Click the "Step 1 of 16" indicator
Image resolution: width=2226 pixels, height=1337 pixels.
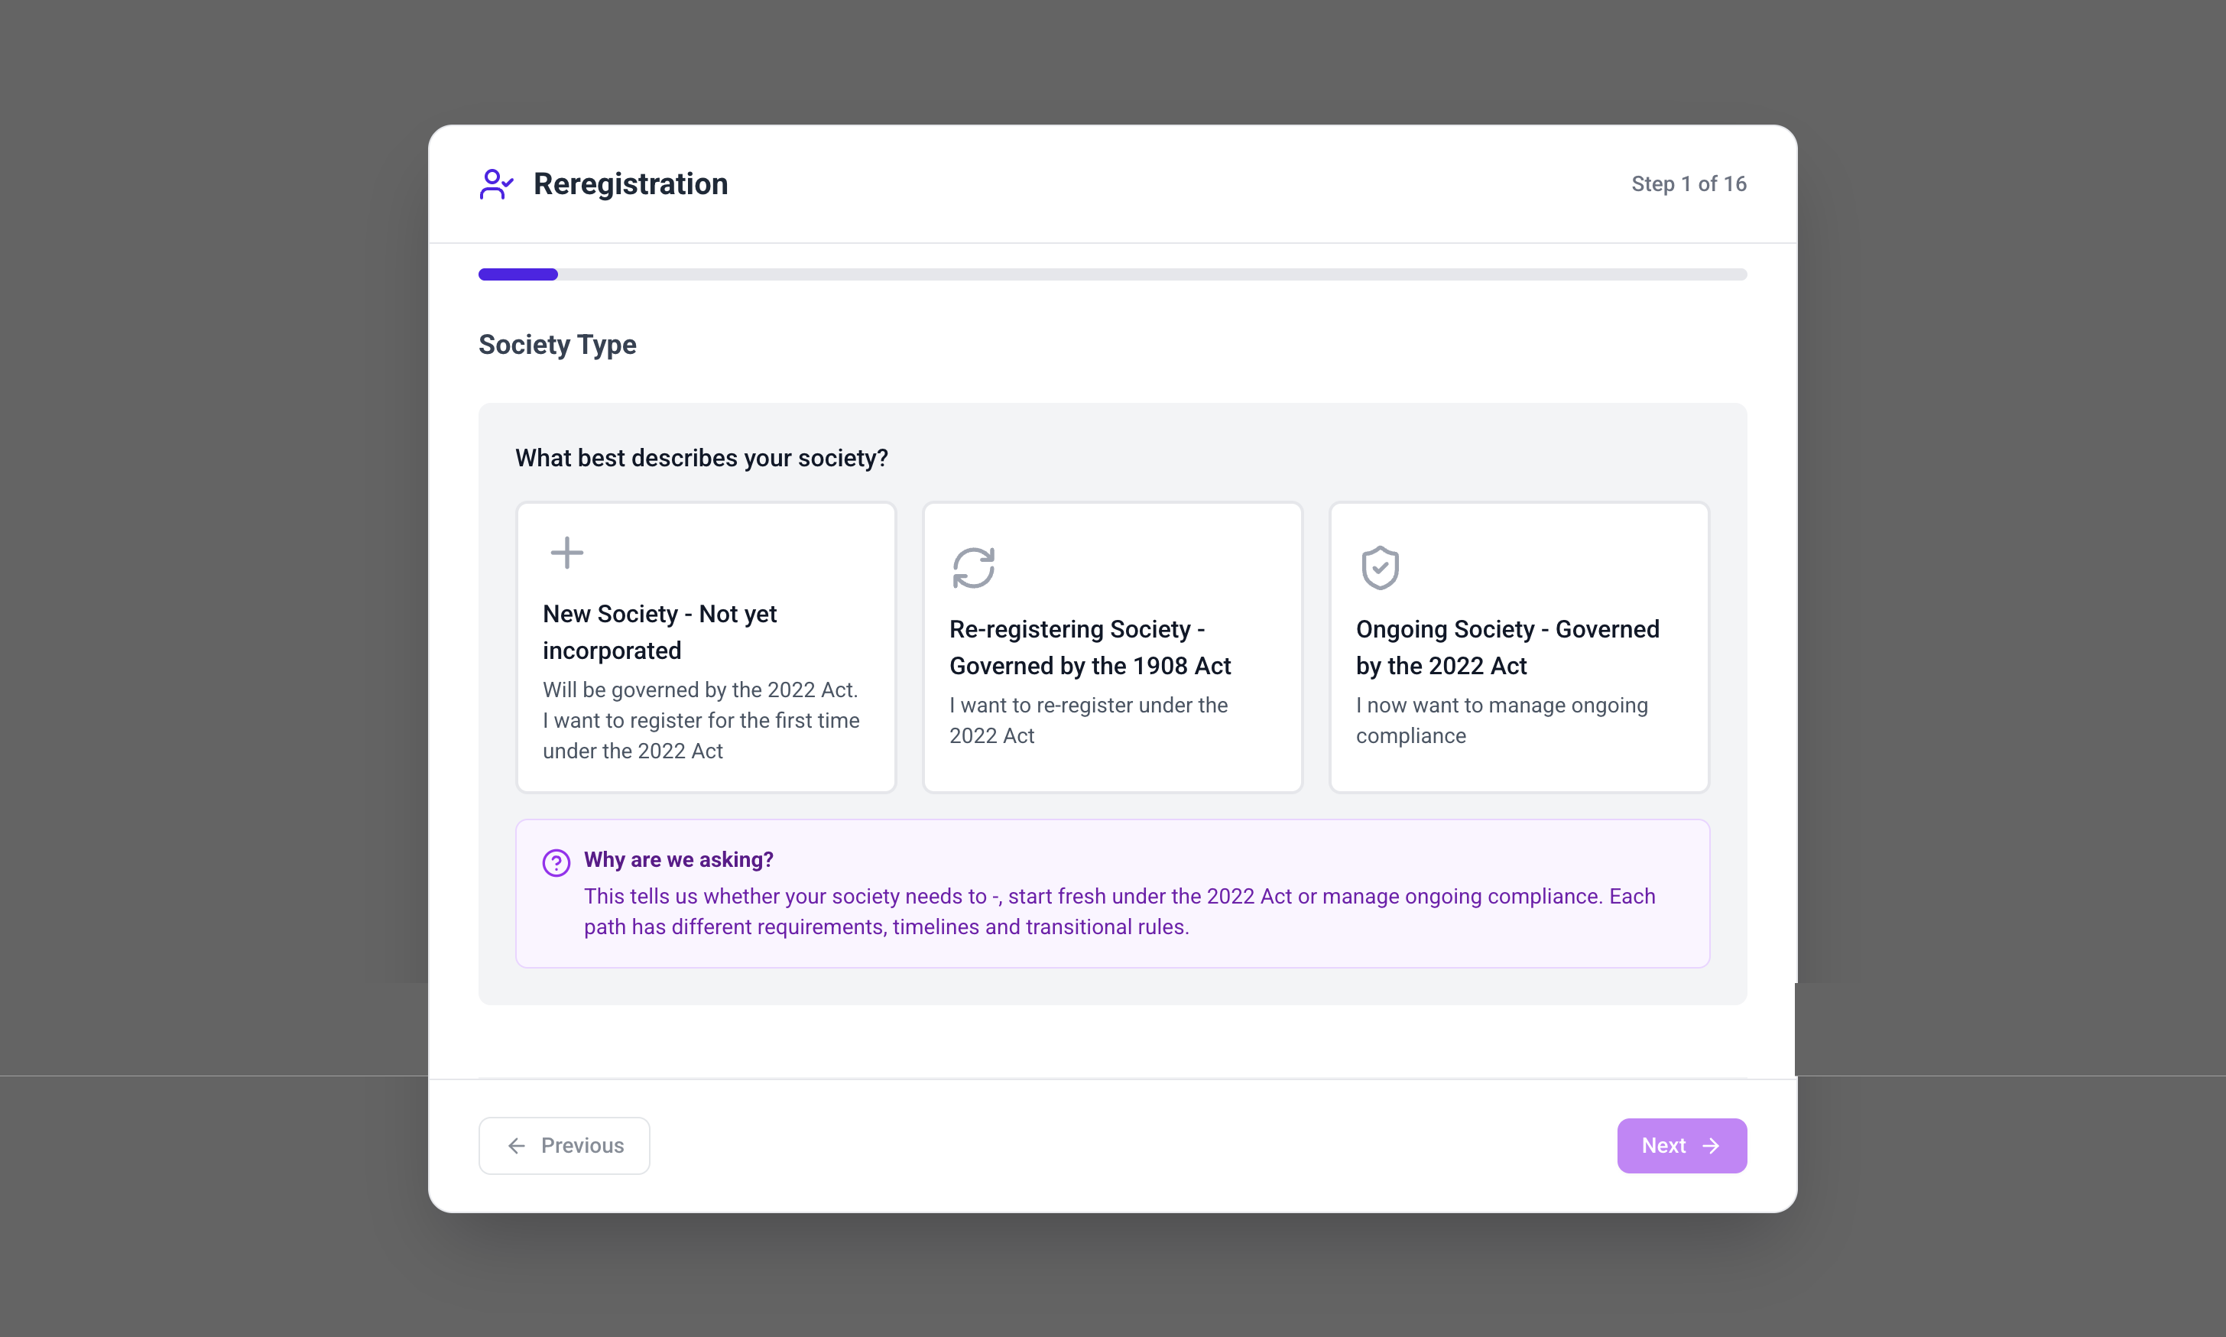[x=1688, y=183]
